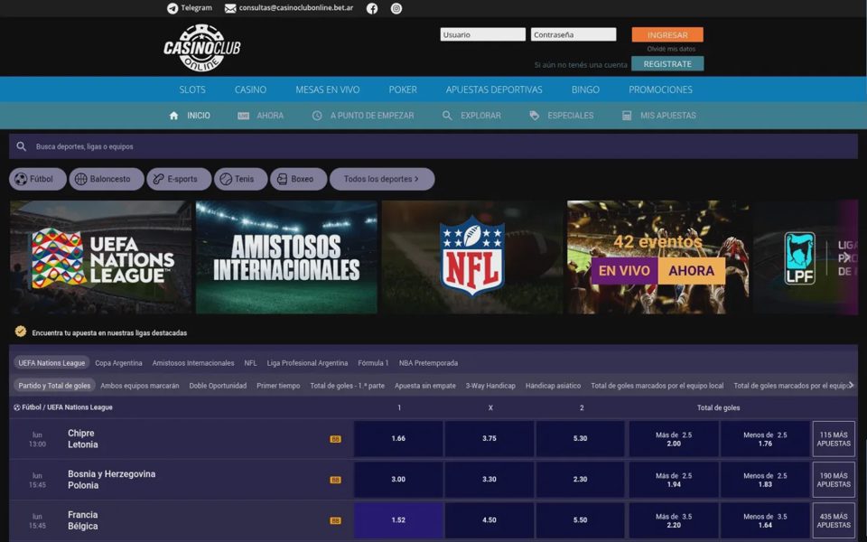Open the Telegram contact icon
This screenshot has width=867, height=542.
click(172, 8)
